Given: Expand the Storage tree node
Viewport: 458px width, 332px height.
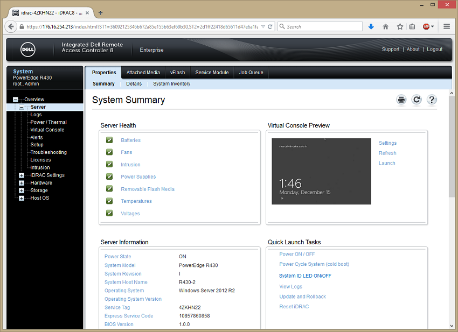Looking at the screenshot, I should coord(22,190).
